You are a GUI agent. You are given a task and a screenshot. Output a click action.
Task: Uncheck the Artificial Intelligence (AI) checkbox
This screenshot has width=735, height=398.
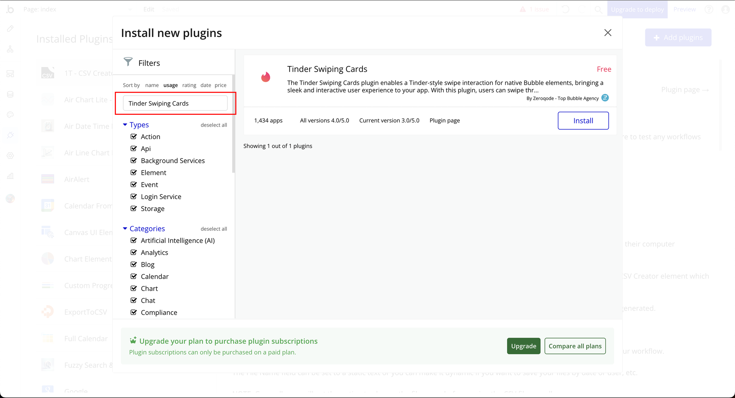coord(134,240)
